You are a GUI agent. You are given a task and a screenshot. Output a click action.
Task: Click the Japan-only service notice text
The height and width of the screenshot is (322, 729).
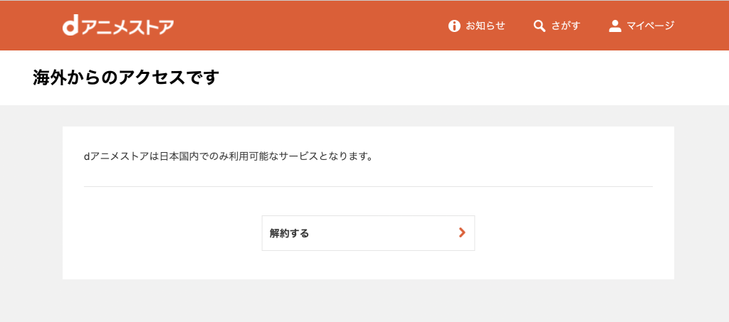pos(228,156)
